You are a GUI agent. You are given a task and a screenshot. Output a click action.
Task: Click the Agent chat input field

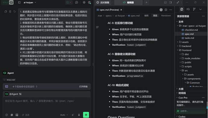click(46, 105)
